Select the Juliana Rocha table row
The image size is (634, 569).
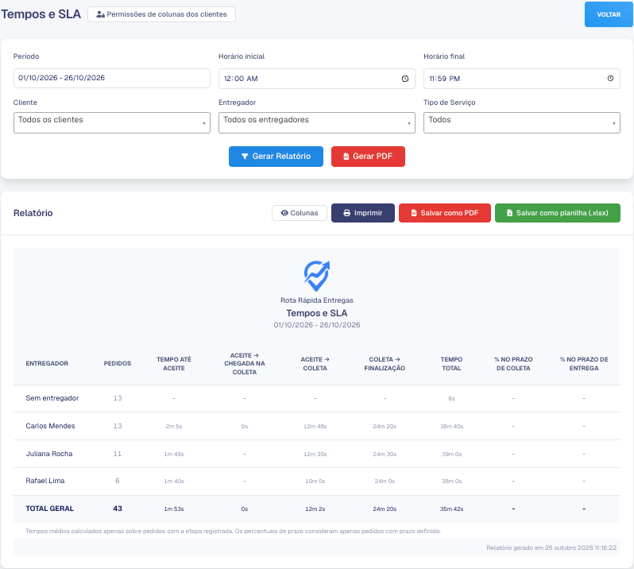(x=317, y=454)
